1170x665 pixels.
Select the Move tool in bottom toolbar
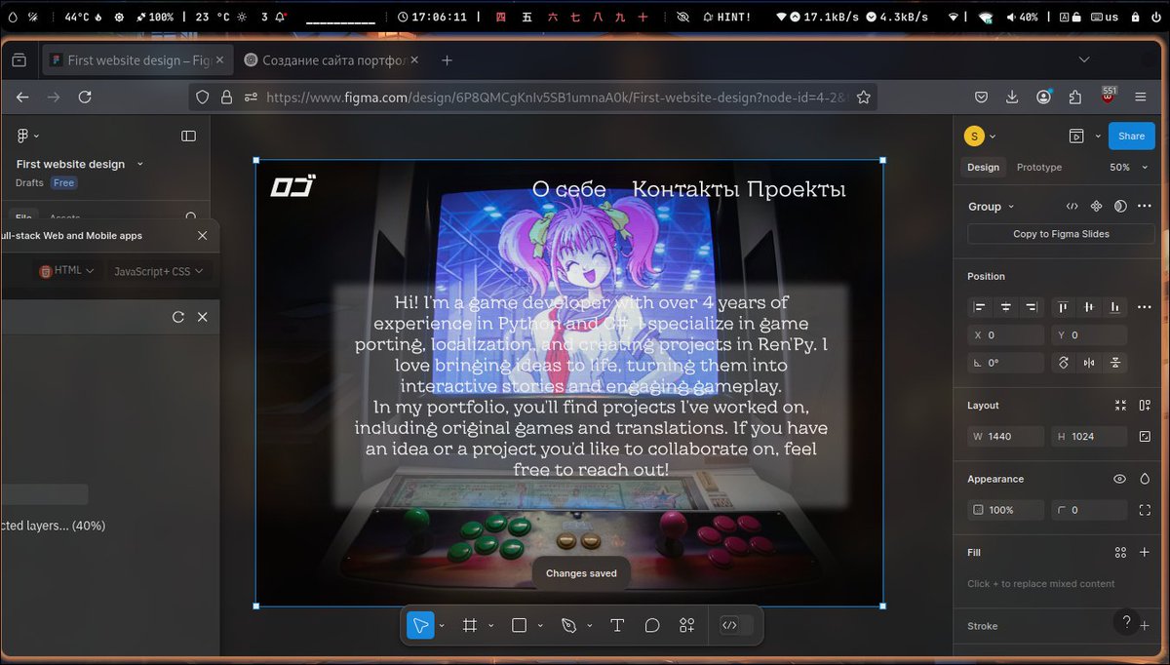point(420,625)
